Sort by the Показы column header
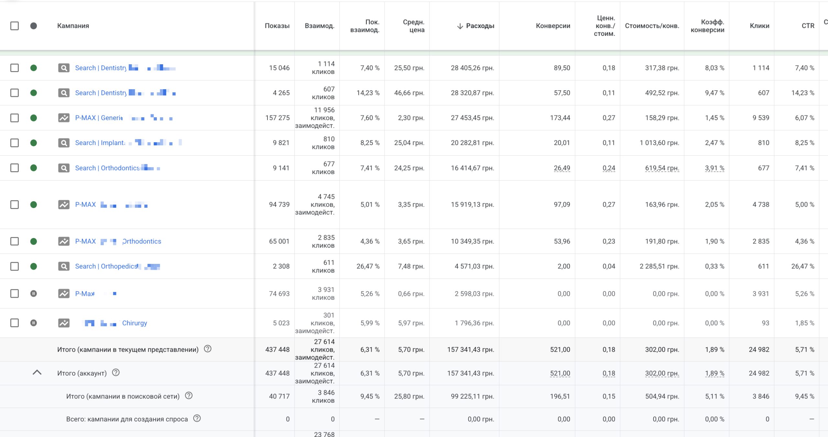The height and width of the screenshot is (437, 828). (x=277, y=26)
